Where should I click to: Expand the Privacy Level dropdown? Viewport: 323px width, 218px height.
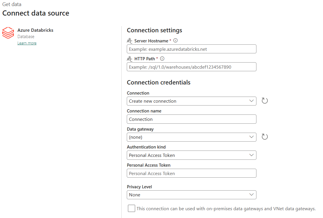(x=191, y=195)
